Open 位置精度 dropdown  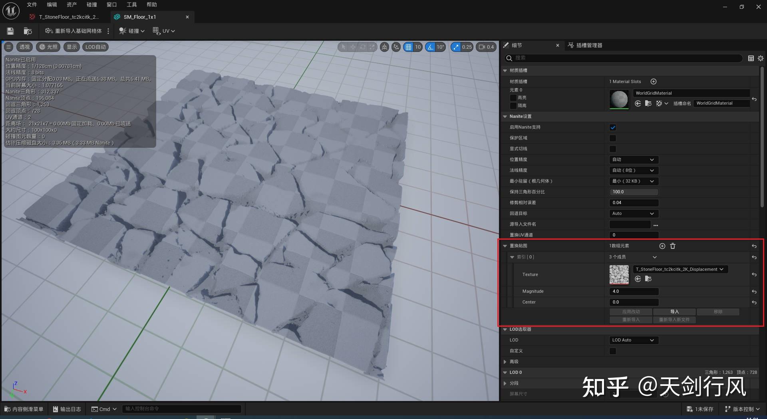click(634, 160)
